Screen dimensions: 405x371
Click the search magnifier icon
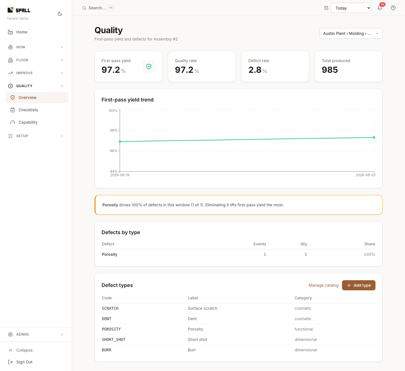(84, 8)
